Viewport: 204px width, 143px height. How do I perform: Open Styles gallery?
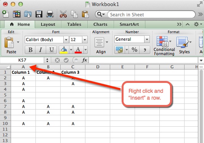[x=184, y=45]
